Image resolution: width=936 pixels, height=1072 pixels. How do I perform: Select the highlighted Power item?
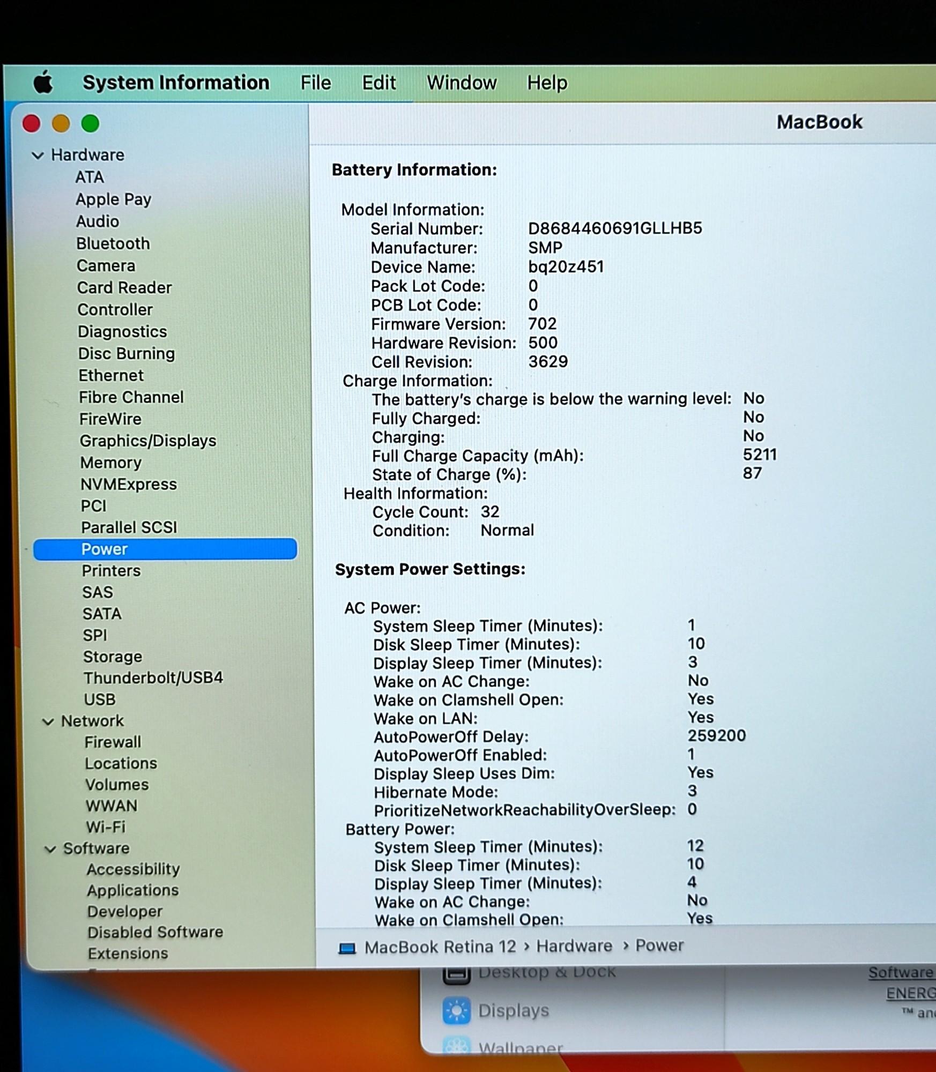point(165,549)
